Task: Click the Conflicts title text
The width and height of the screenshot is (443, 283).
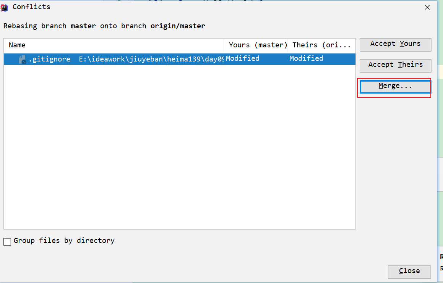Action: (x=31, y=7)
